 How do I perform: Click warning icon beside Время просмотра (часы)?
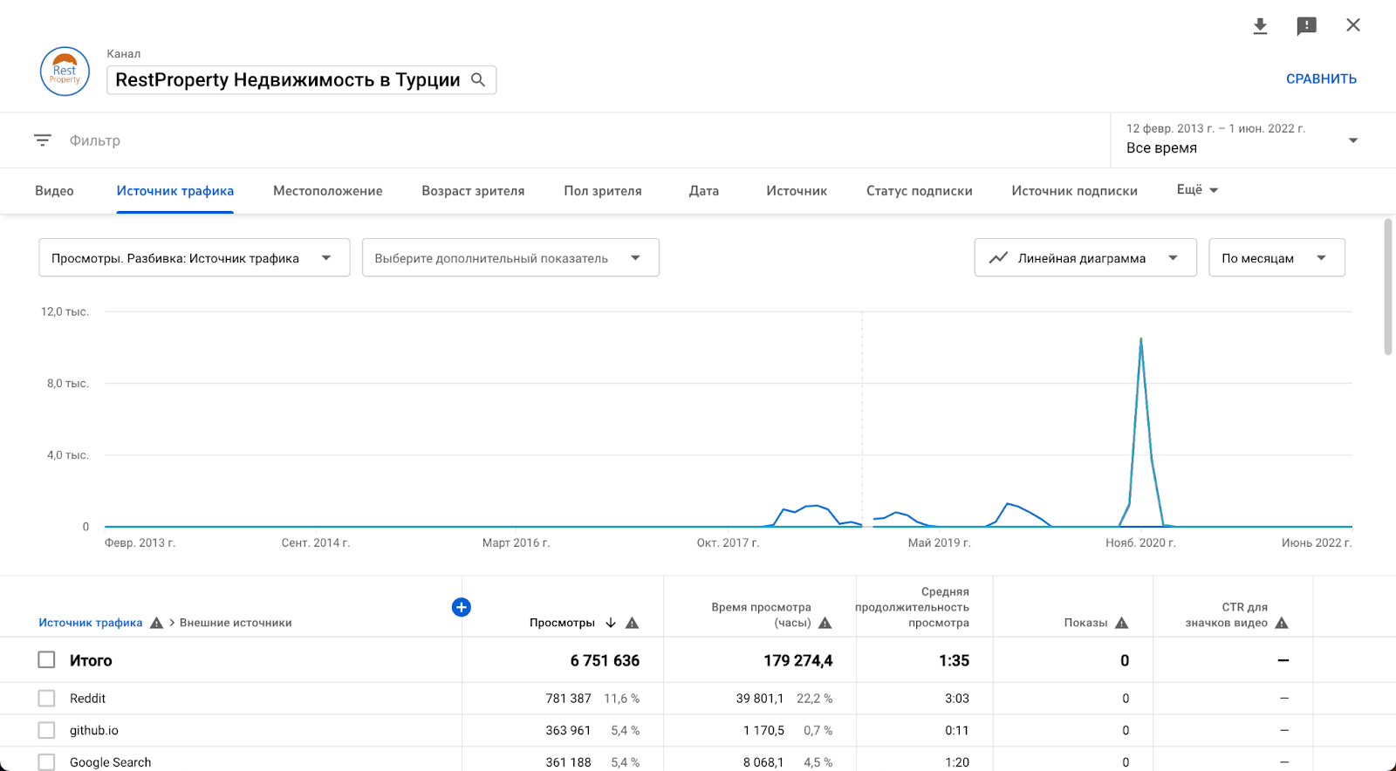click(825, 623)
